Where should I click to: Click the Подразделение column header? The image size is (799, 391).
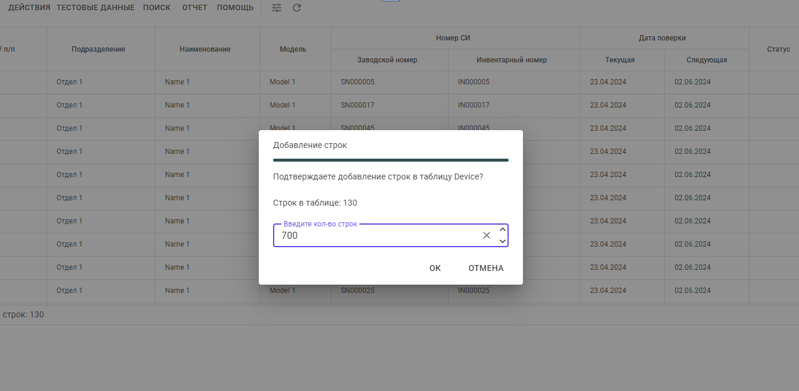coord(99,49)
